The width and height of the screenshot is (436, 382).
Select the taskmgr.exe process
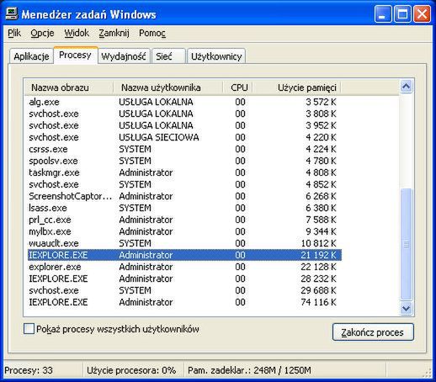point(184,172)
